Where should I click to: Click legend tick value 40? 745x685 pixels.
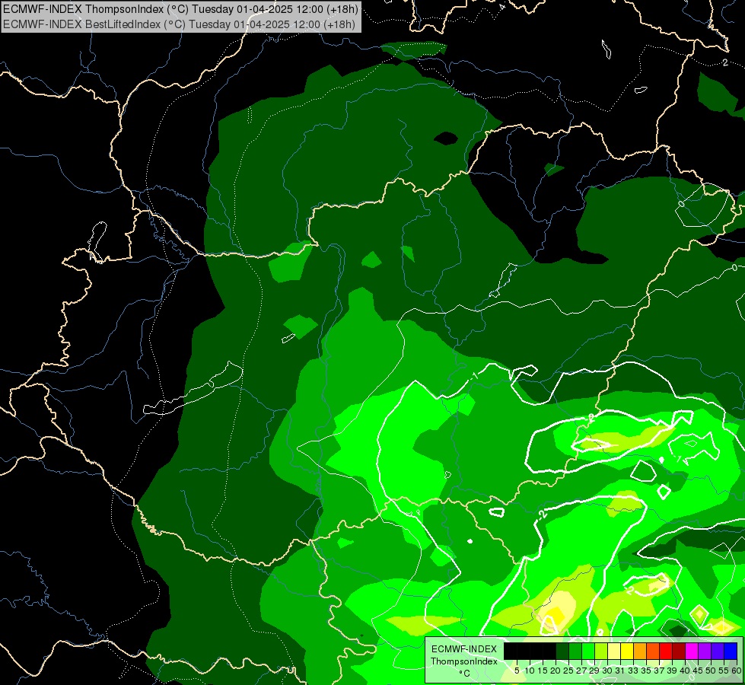pyautogui.click(x=685, y=671)
